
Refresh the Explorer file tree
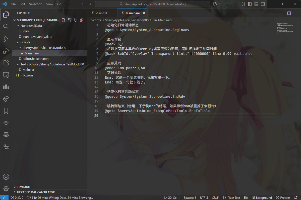[76, 20]
